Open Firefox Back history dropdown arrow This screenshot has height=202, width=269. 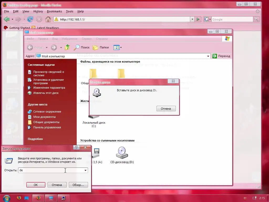point(12,19)
